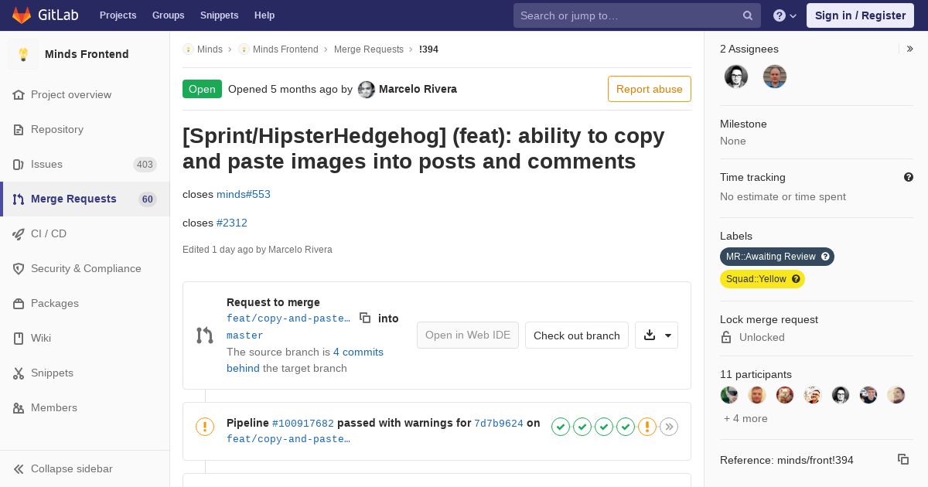The height and width of the screenshot is (487, 928).
Task: Open the Help question-mark dropdown
Action: [x=785, y=15]
